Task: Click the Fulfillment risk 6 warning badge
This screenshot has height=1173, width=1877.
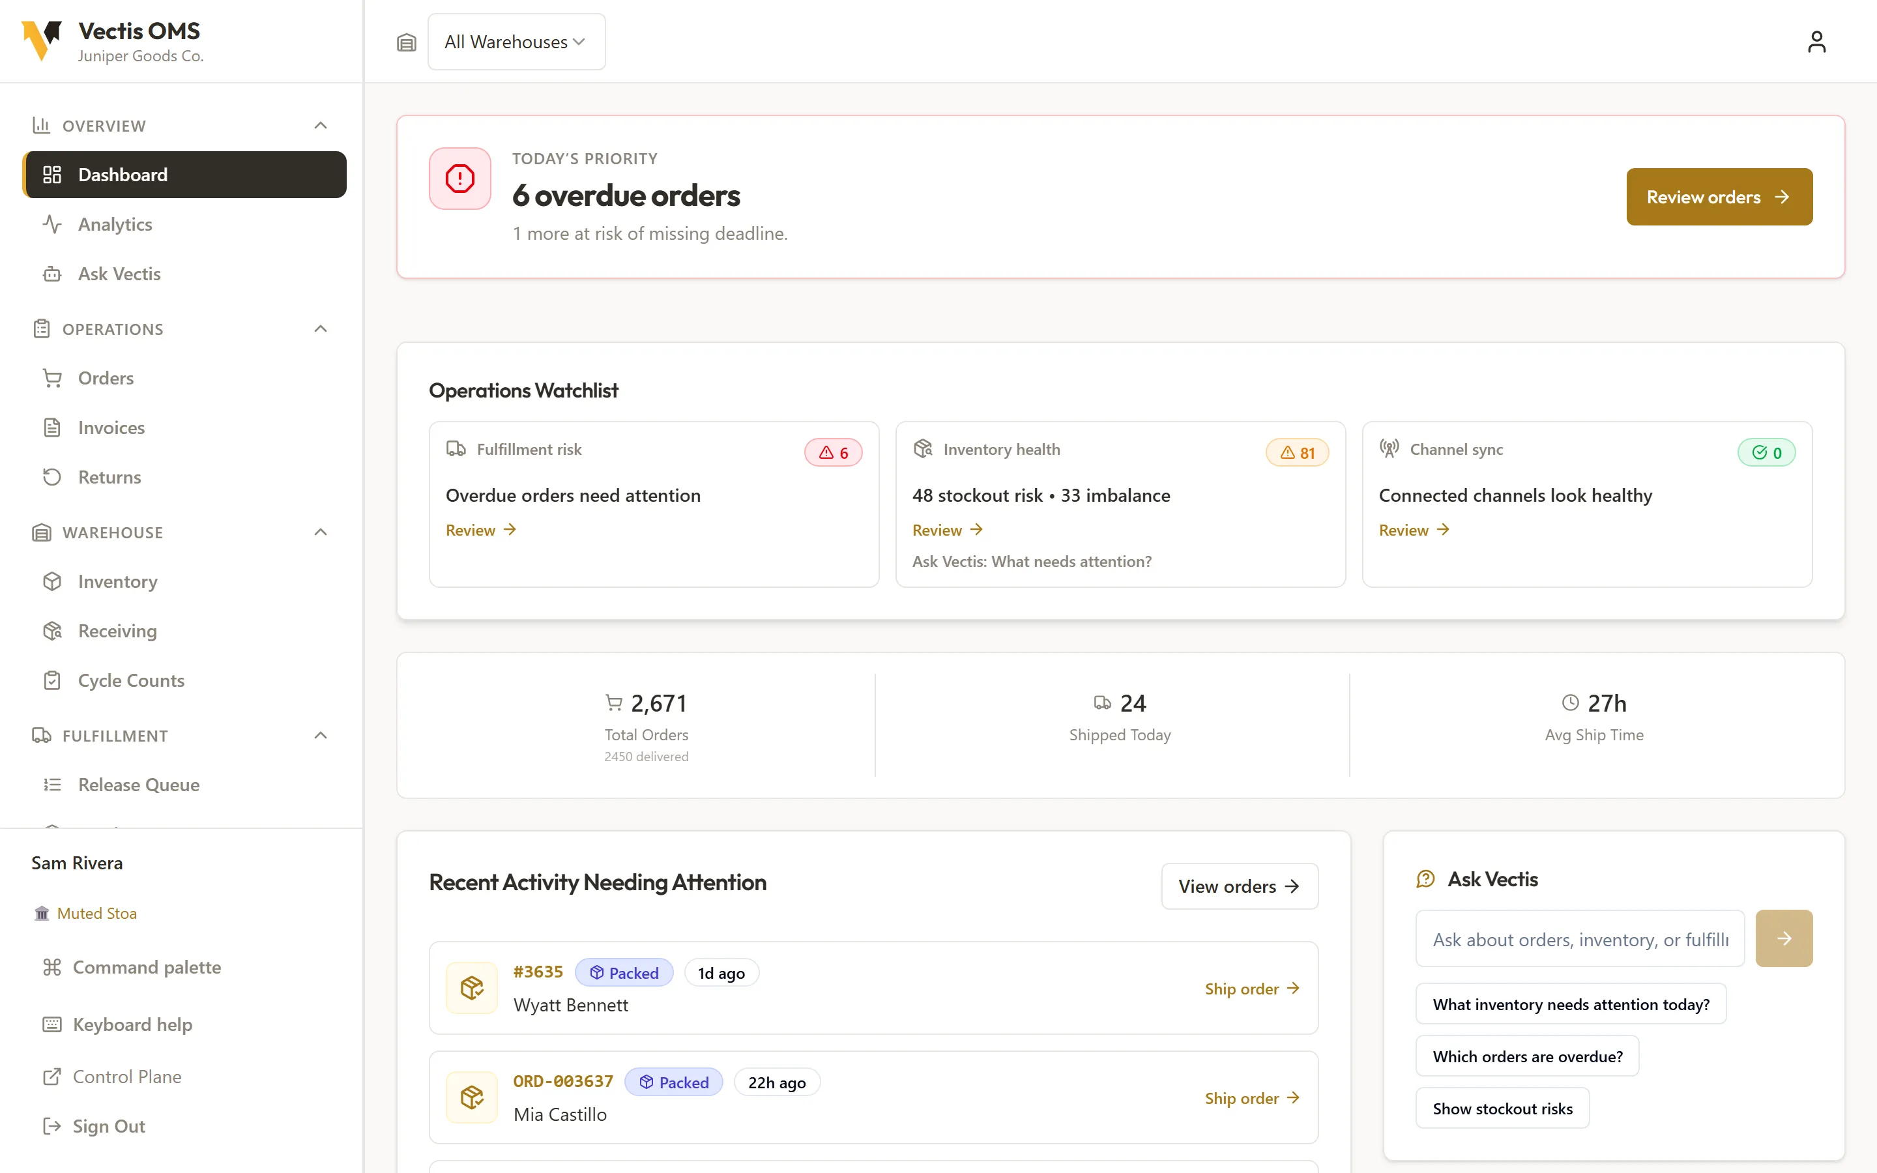Action: coord(833,452)
